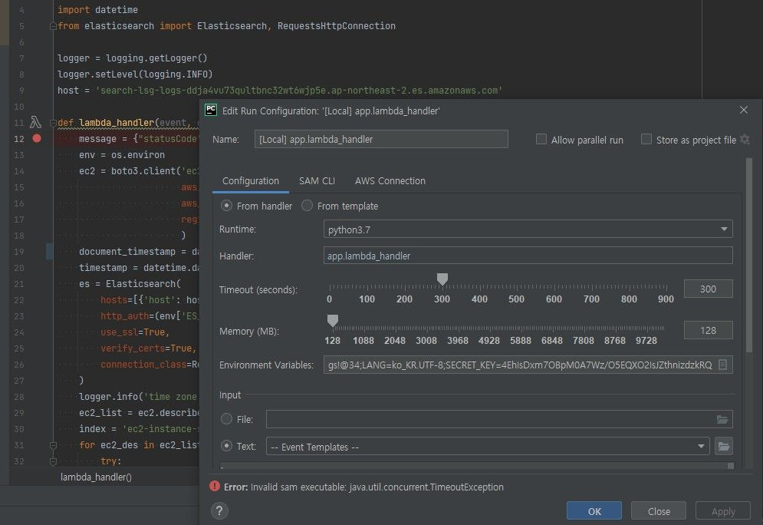Toggle the breakpoint on line 12

[x=37, y=138]
